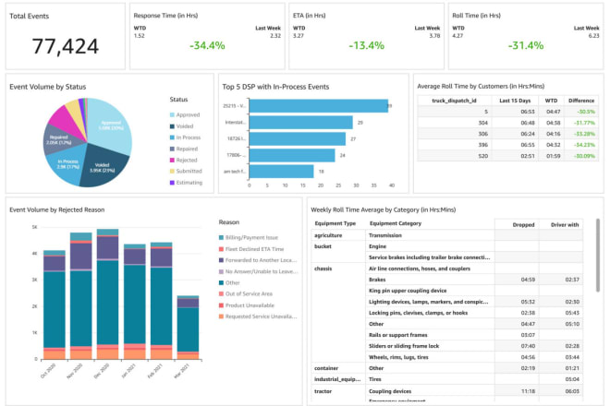Screen dimensions: 610x406
Task: Select truck dispatch id 304 cell
Action: click(x=454, y=123)
